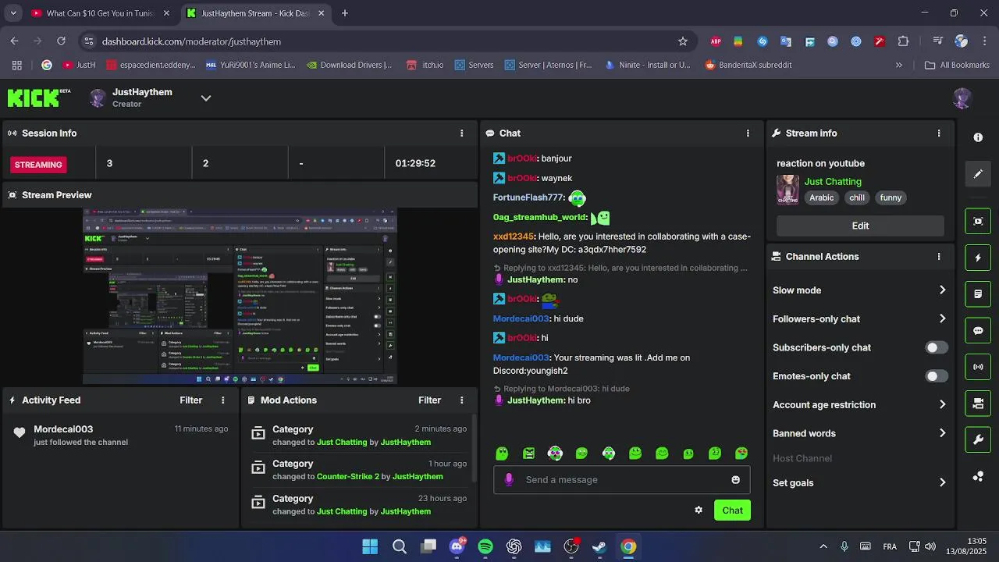The width and height of the screenshot is (999, 562).
Task: Open the Session Info three-dot menu
Action: click(461, 133)
